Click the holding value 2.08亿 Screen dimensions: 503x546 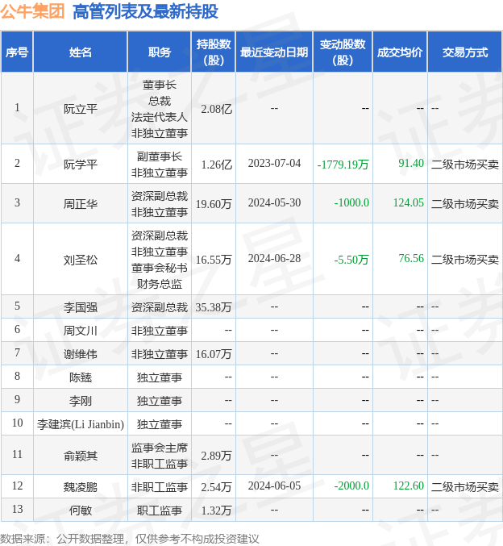[216, 109]
